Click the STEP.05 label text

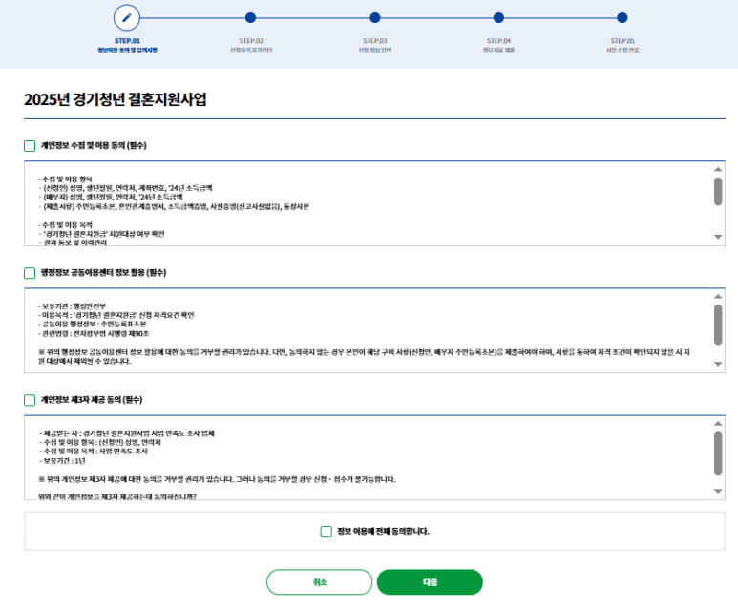click(622, 41)
